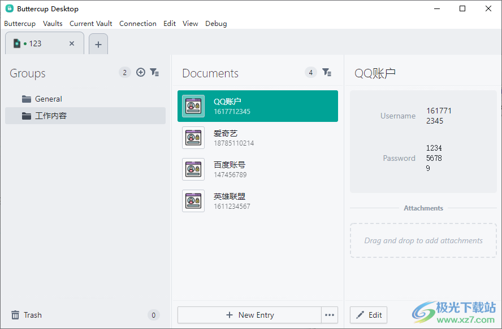Minimize the Buttercup Desktop window
This screenshot has height=329, width=502.
[437, 8]
